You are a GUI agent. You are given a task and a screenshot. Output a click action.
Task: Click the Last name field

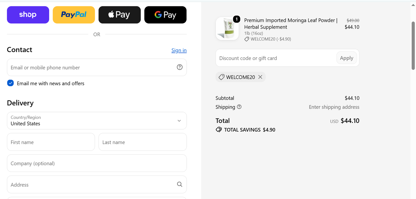pos(142,142)
